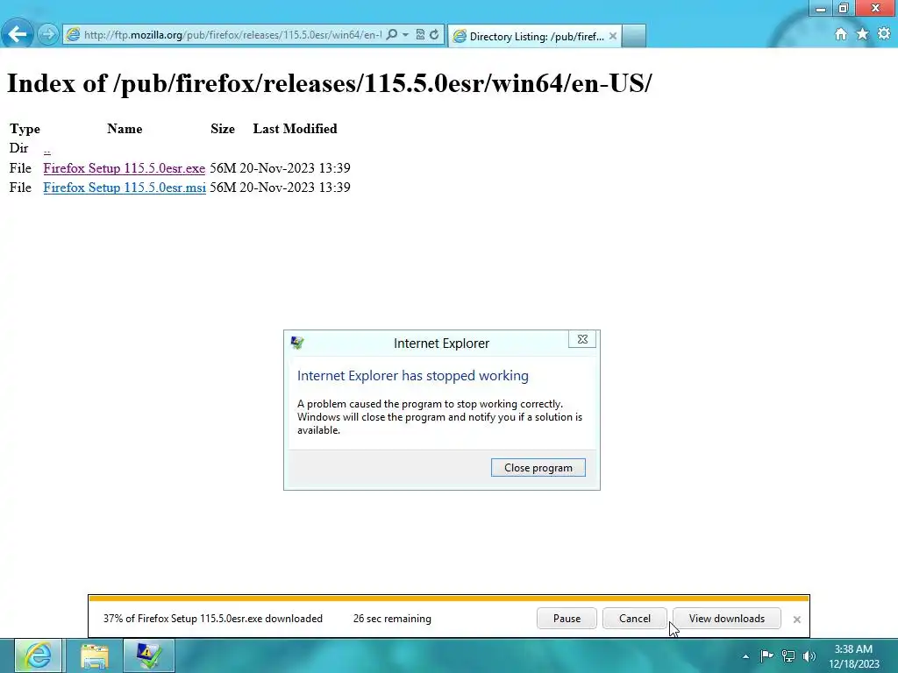Restore down the Internet Explorer window

click(x=843, y=8)
